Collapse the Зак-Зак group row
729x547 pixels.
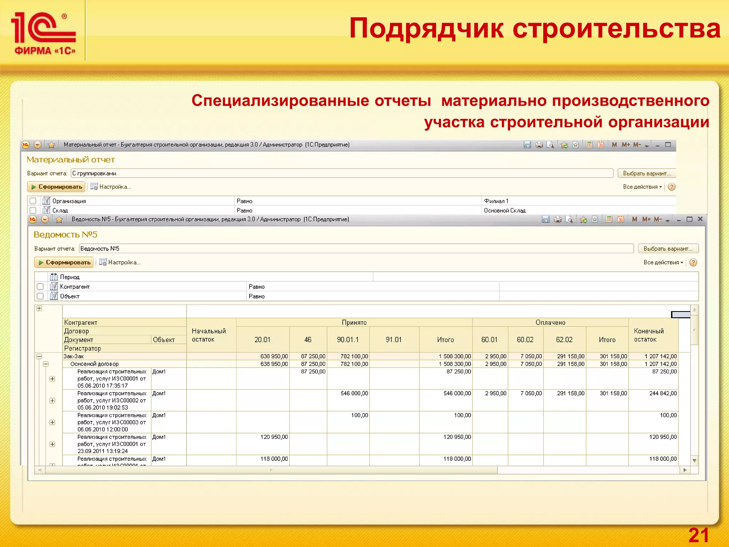coord(39,356)
